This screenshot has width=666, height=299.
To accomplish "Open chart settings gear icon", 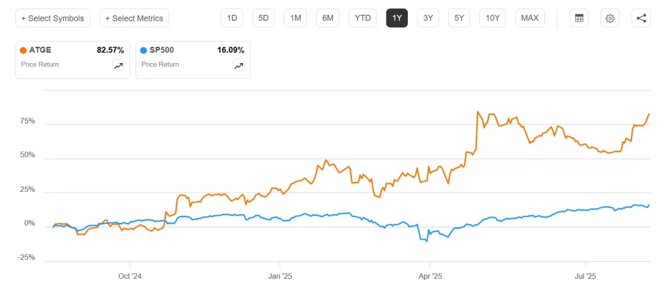I will pos(609,18).
